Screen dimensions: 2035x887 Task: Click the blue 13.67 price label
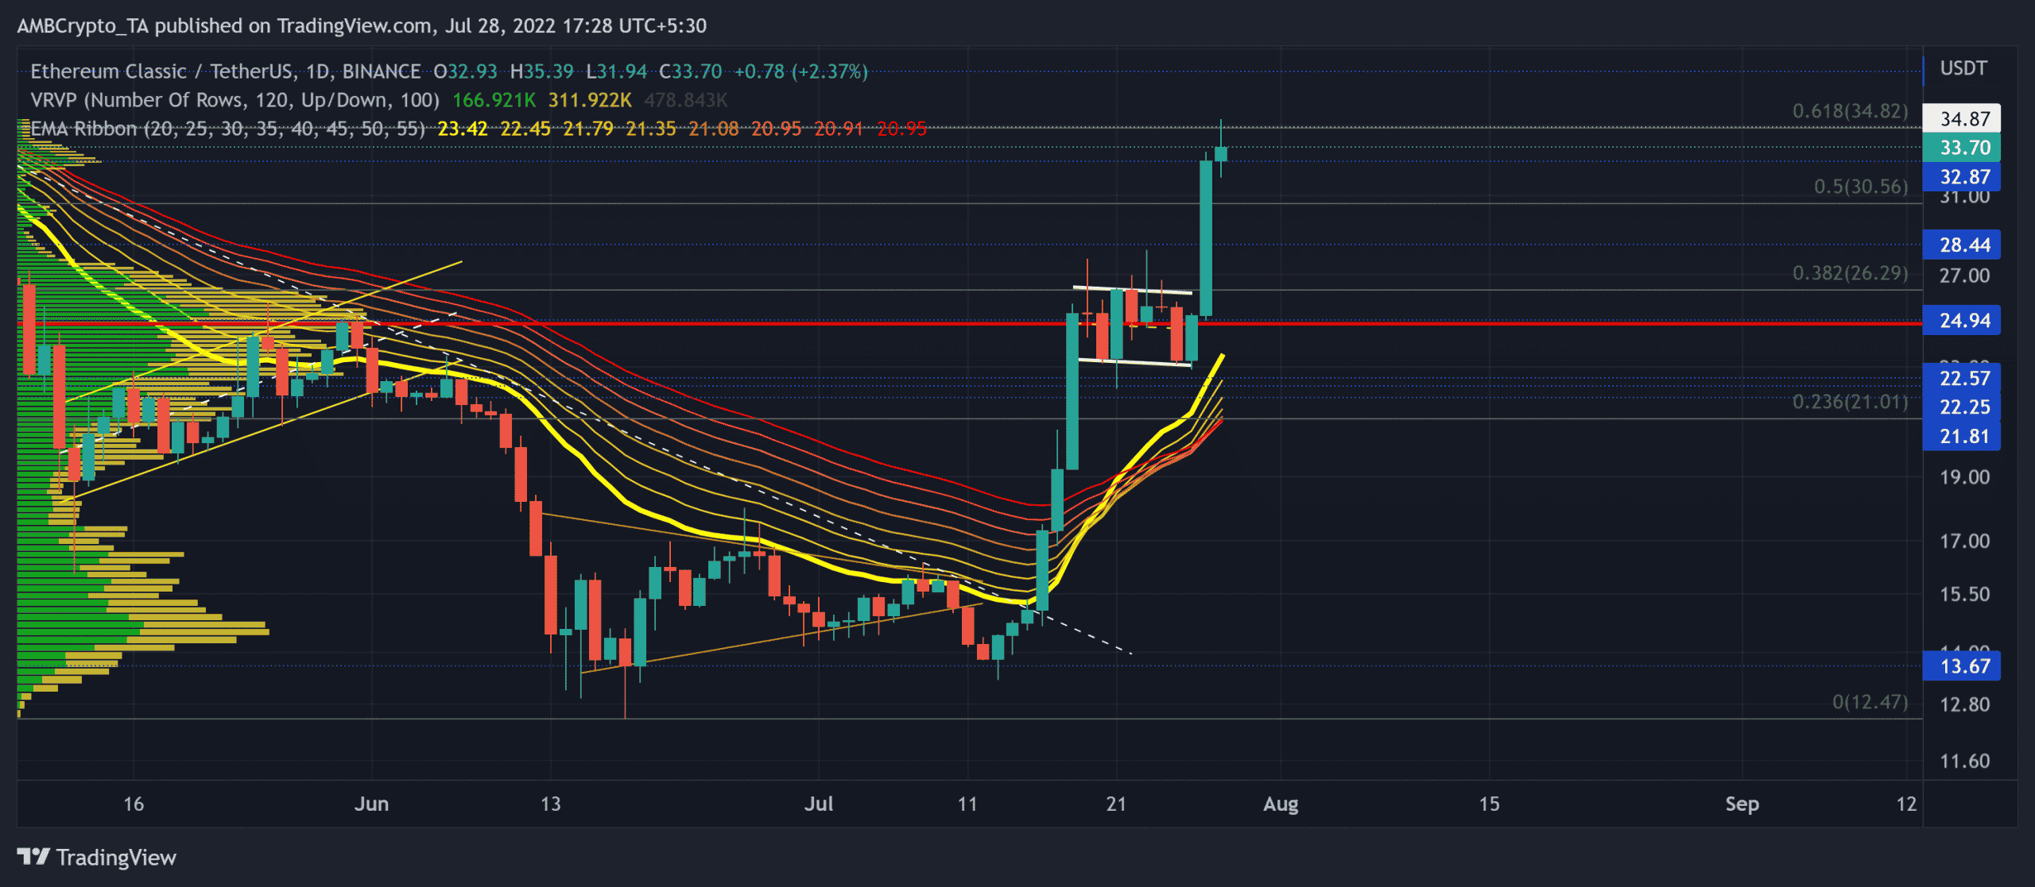(x=1962, y=665)
